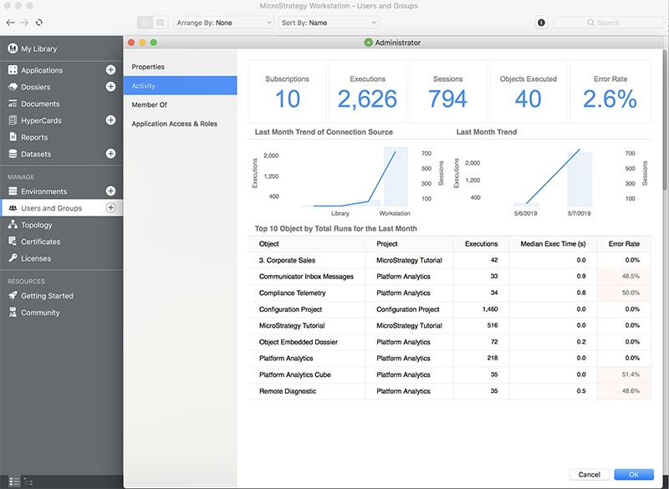Switch to list view layout
Viewport: 669px width, 489px height.
(161, 23)
